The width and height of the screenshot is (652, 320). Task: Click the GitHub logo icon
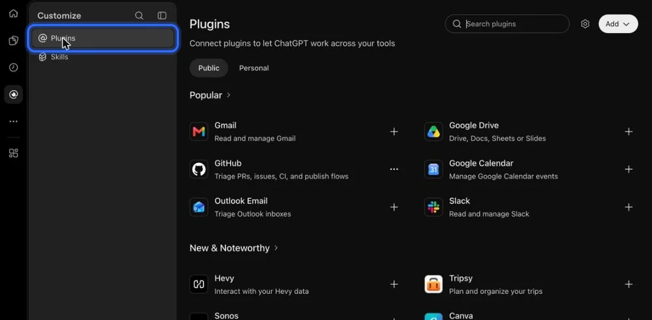coord(199,169)
